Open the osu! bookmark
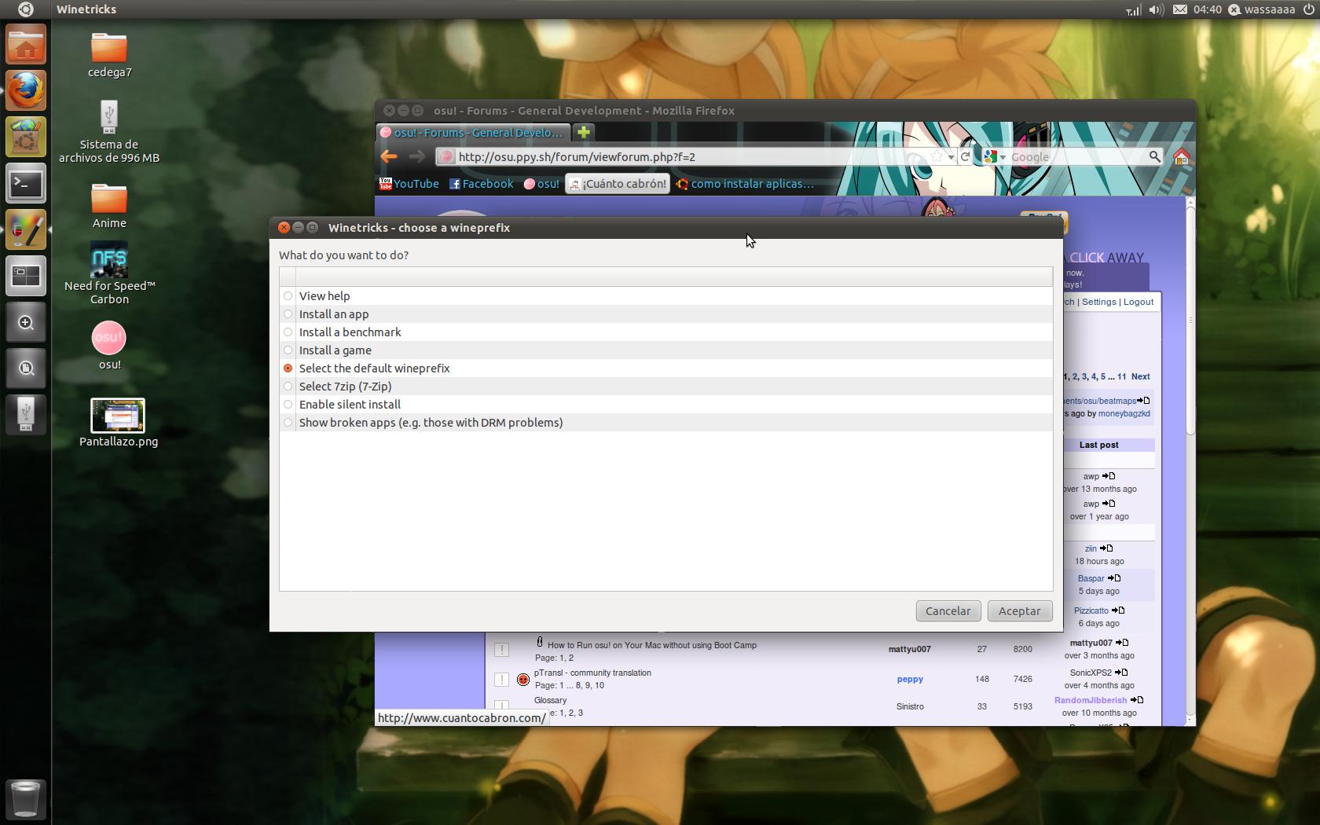This screenshot has width=1320, height=825. click(x=541, y=184)
